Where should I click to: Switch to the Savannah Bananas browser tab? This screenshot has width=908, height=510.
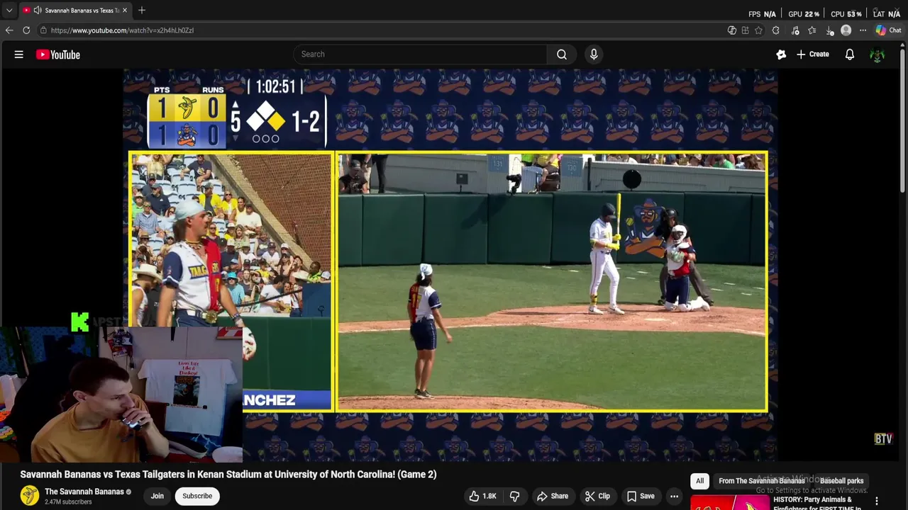click(74, 10)
